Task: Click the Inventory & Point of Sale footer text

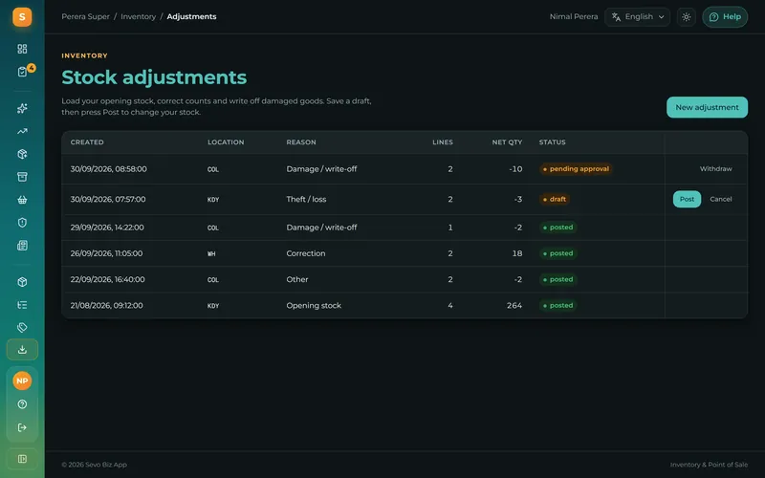Action: point(709,465)
